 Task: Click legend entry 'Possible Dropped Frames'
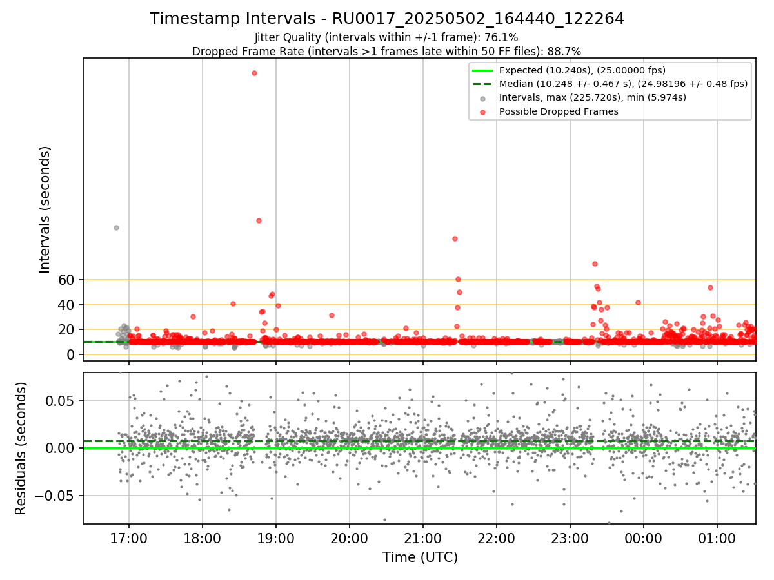tap(559, 111)
